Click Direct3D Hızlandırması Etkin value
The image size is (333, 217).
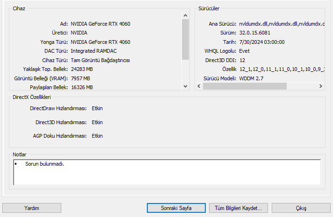97,122
